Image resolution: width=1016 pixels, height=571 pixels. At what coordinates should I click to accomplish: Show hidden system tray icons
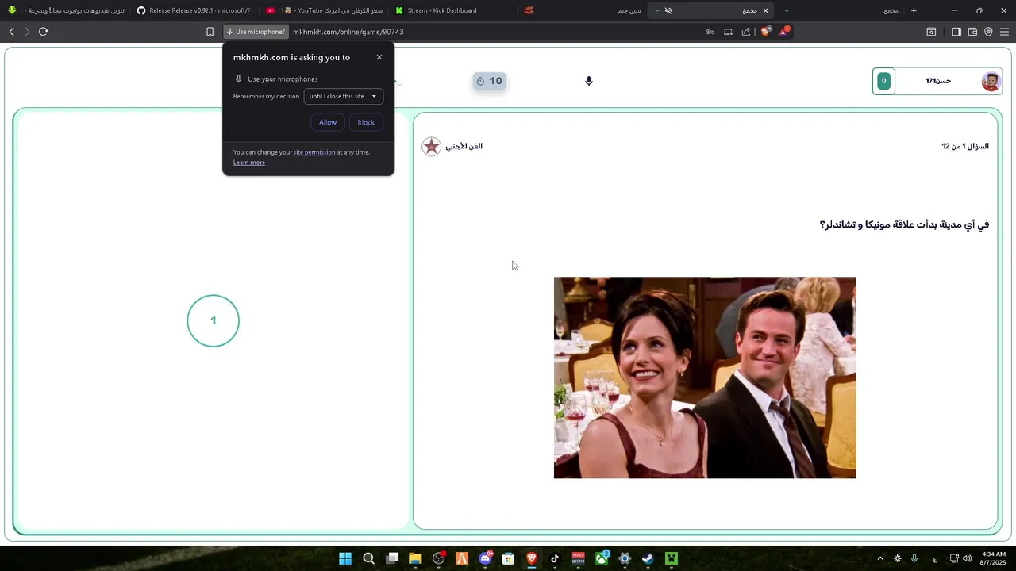879,558
